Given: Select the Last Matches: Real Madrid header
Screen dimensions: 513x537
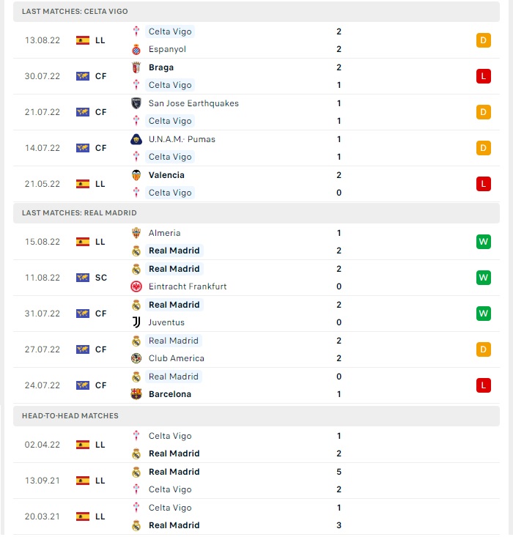Looking at the screenshot, I should 256,213.
